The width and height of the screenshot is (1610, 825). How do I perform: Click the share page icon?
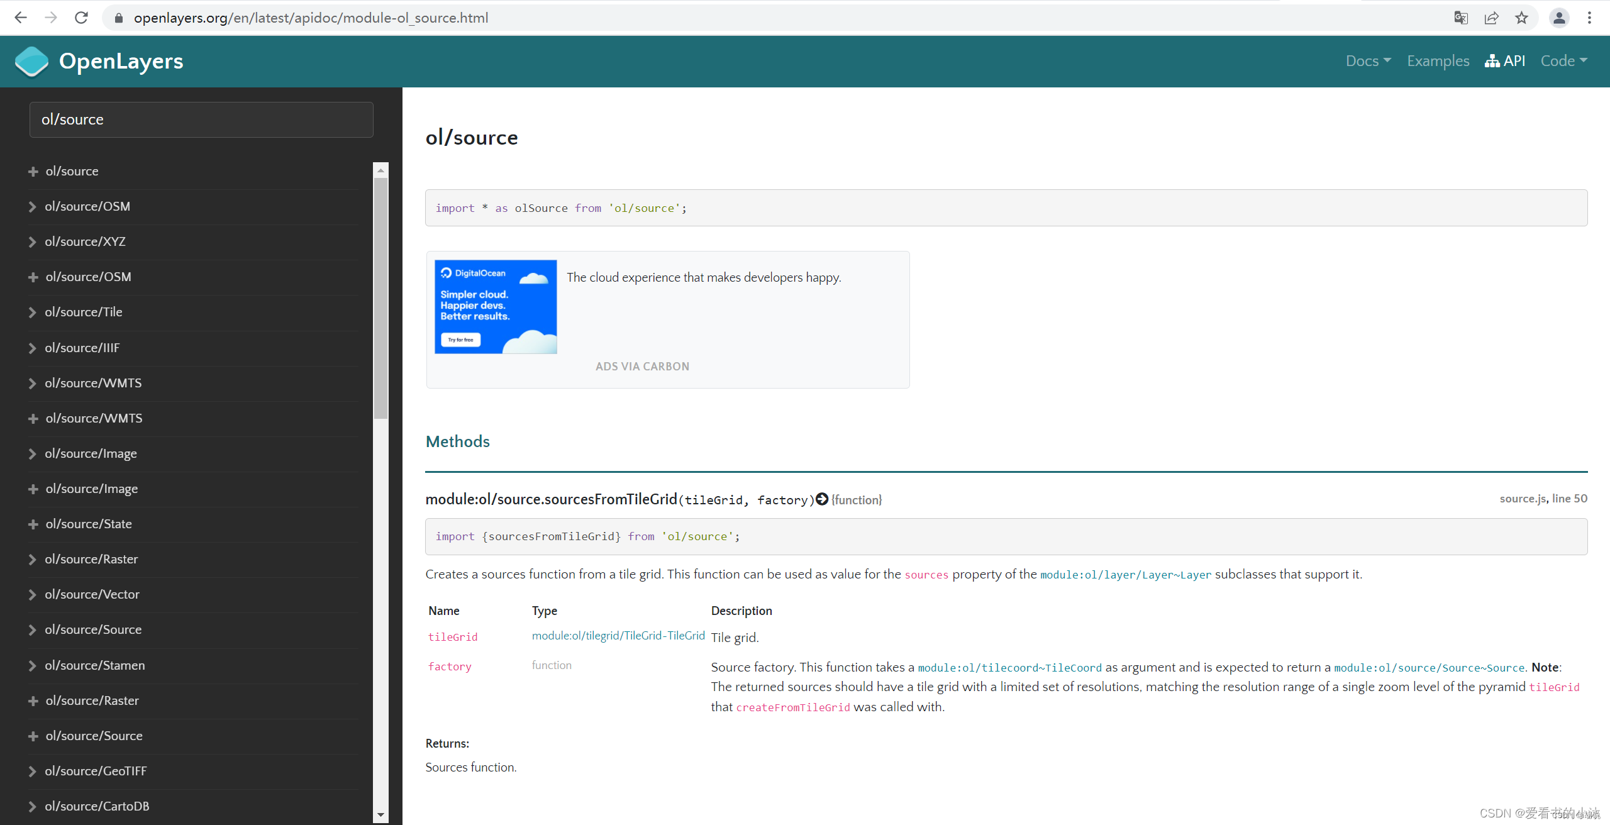tap(1491, 18)
